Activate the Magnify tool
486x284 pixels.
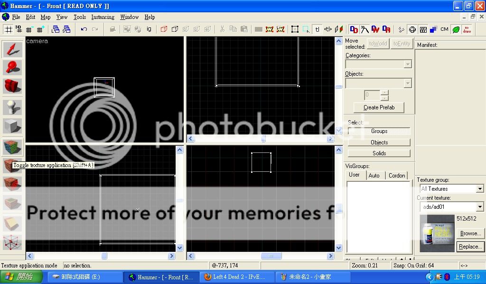(12, 68)
